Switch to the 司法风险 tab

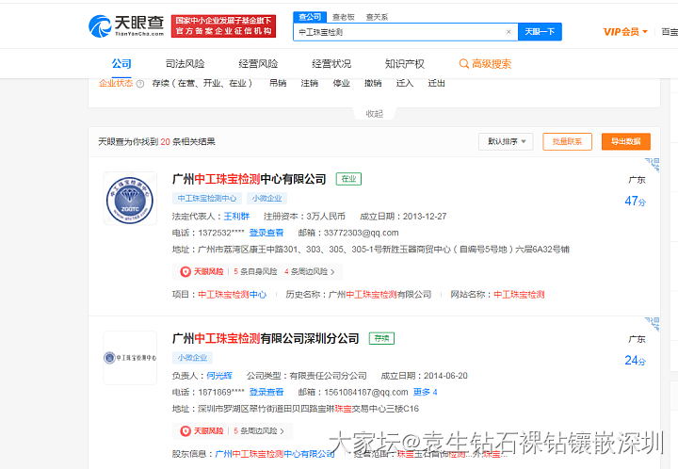pyautogui.click(x=184, y=64)
